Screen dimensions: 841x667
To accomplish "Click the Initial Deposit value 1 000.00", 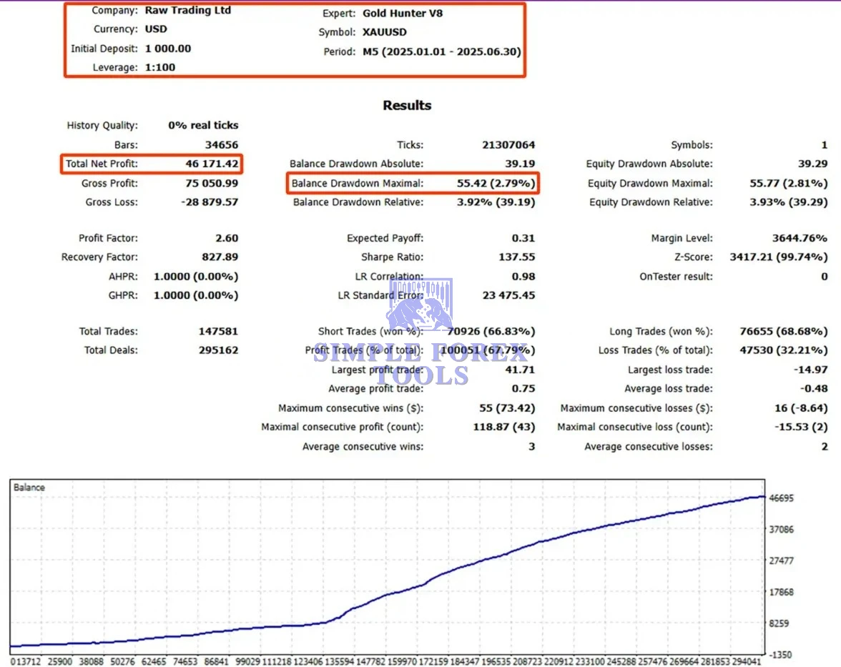I will pos(168,49).
